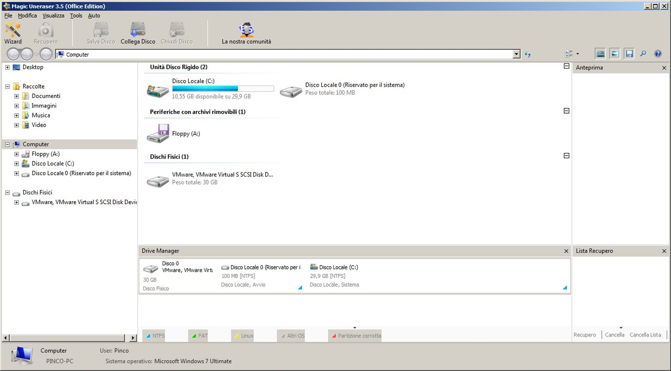671x371 pixels.
Task: Select Disco Locale (C:) drive icon
Action: (x=157, y=90)
